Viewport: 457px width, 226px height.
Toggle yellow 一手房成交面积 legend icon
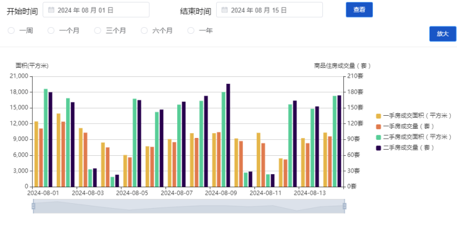[x=379, y=116]
